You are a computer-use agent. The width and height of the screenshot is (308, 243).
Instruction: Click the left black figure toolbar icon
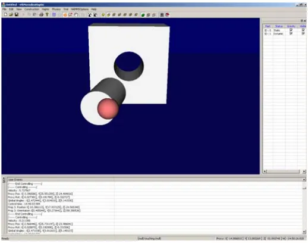point(90,15)
